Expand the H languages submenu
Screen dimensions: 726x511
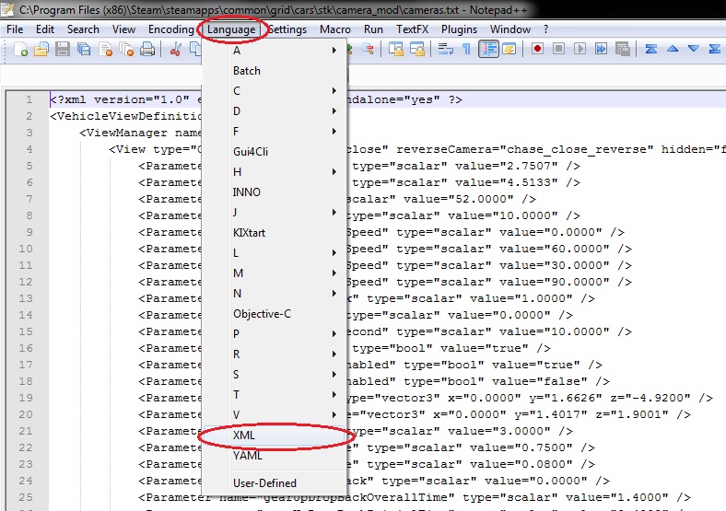[275, 172]
